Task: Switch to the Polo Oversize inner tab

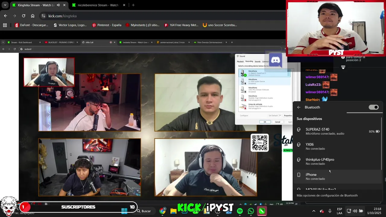Action: 210,42
